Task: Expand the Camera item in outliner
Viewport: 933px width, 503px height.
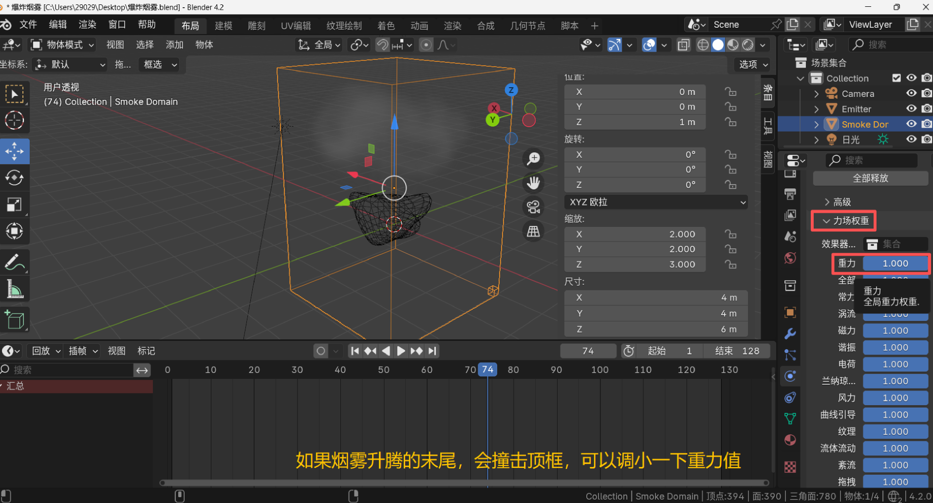Action: click(x=817, y=93)
